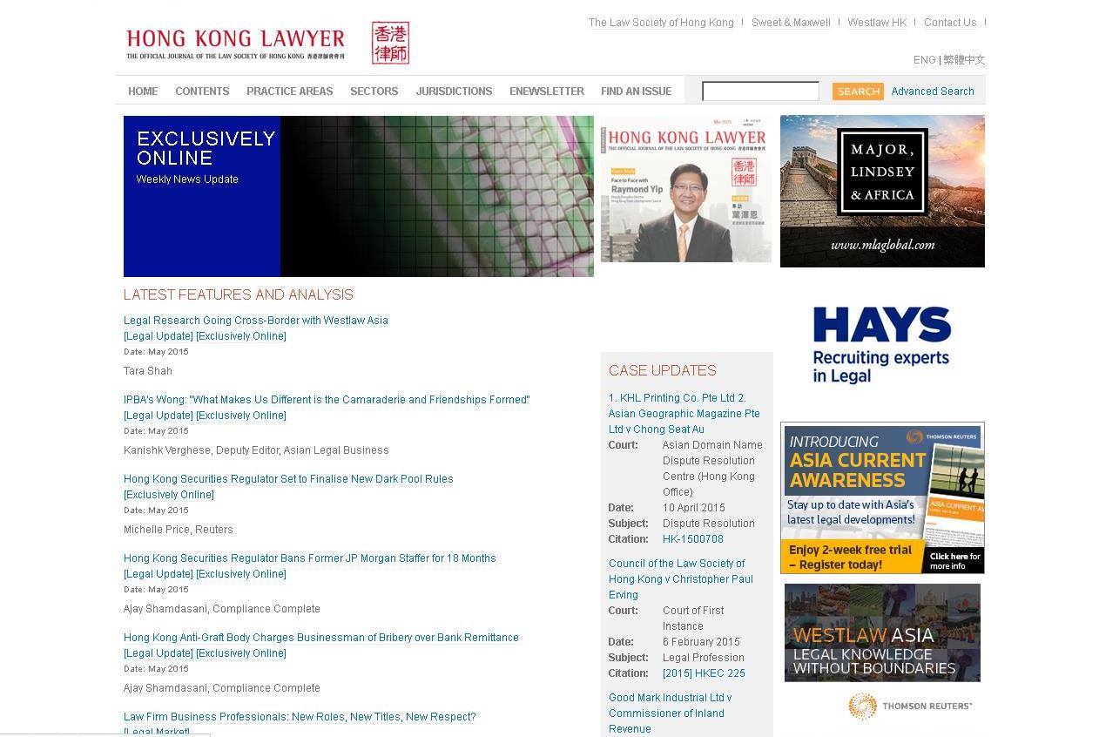Click the author line Michelle Price, Reuters
This screenshot has height=737, width=1099.
[x=179, y=530]
